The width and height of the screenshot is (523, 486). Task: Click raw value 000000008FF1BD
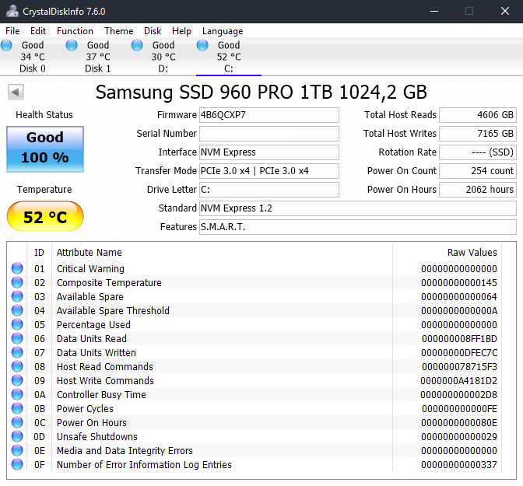point(459,339)
